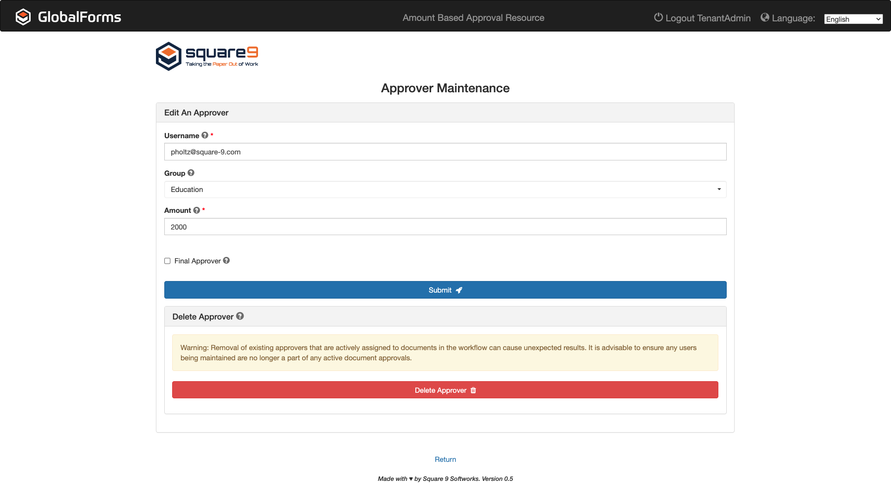This screenshot has height=492, width=891.
Task: Click the Return link
Action: [x=445, y=459]
